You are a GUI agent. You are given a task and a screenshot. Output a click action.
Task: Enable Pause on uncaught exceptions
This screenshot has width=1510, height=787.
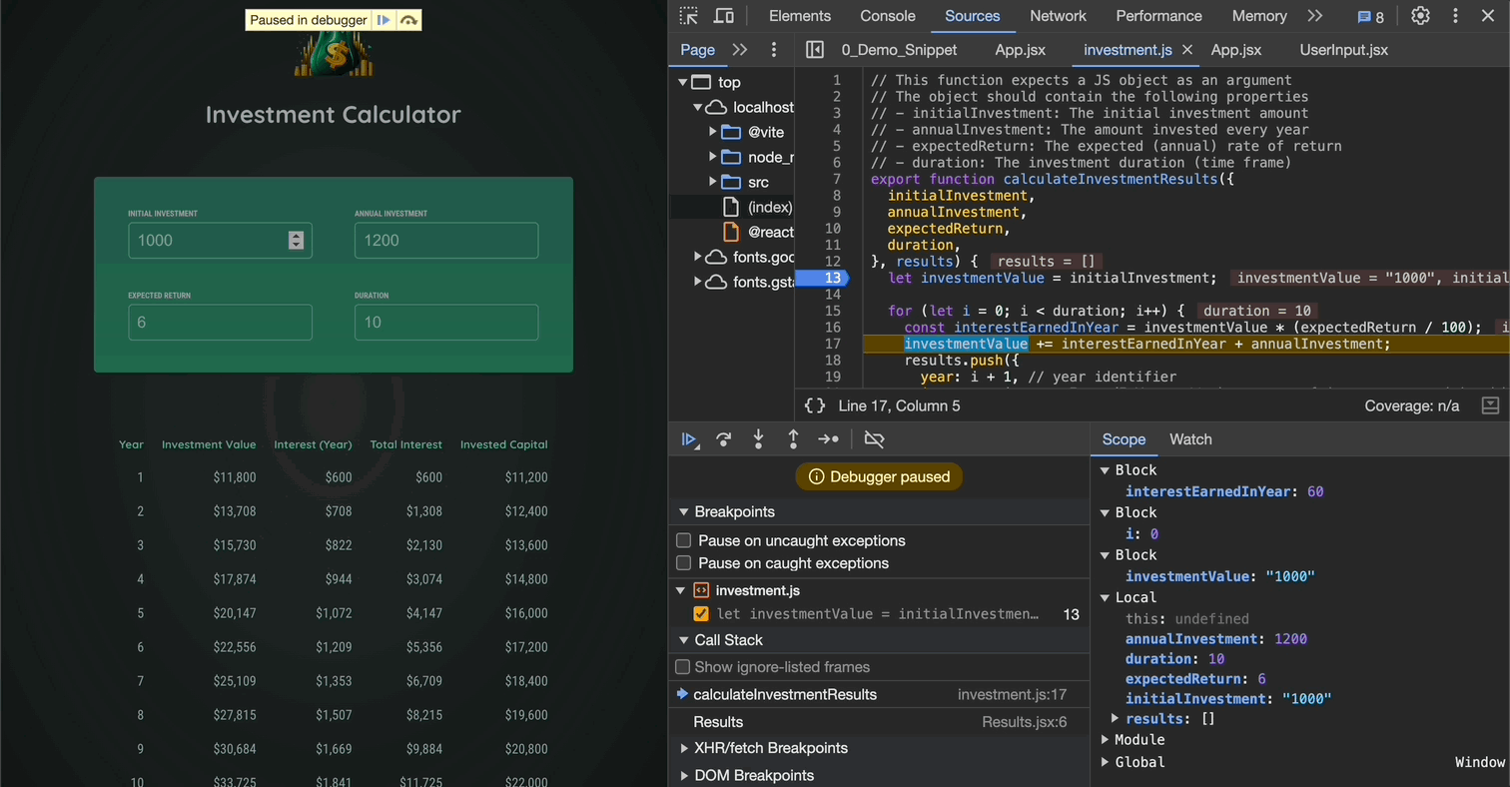(x=683, y=540)
